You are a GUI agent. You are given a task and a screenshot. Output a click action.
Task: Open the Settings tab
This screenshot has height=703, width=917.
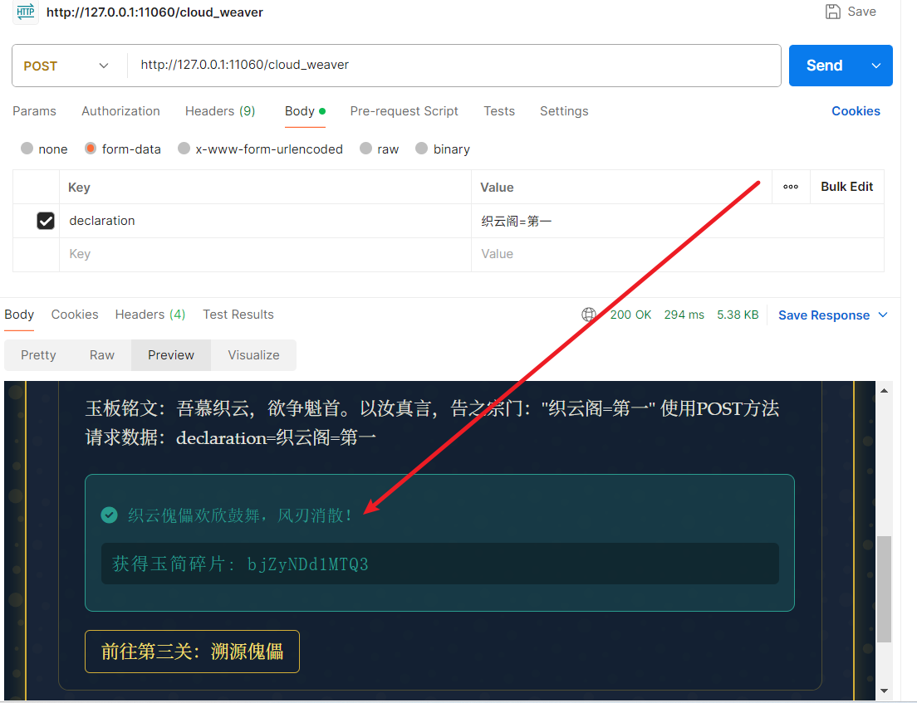564,111
